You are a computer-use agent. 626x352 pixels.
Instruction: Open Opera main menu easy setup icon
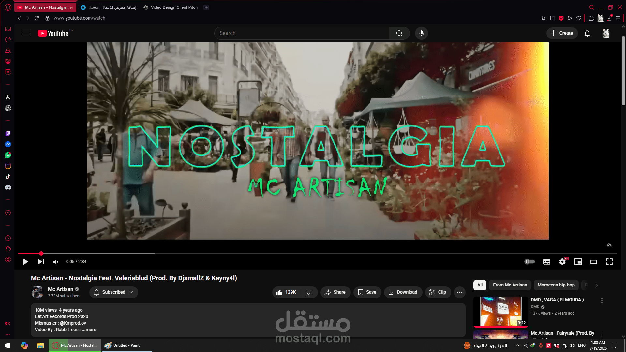[618, 18]
